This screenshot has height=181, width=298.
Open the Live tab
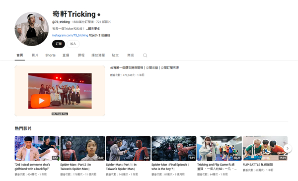pyautogui.click(x=66, y=55)
